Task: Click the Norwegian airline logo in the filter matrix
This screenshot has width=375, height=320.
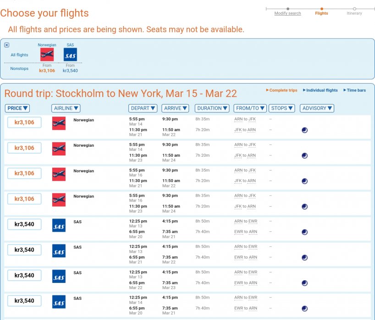Action: [x=47, y=55]
